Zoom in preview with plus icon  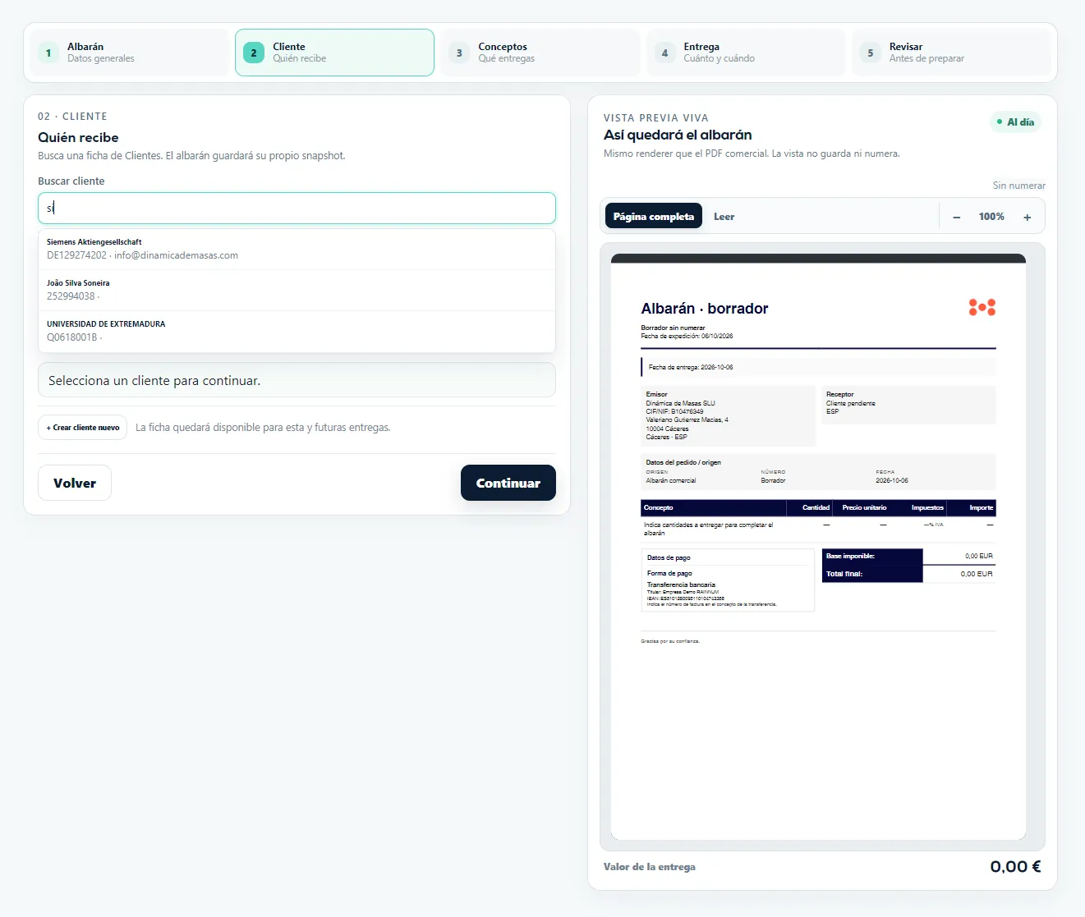1027,217
